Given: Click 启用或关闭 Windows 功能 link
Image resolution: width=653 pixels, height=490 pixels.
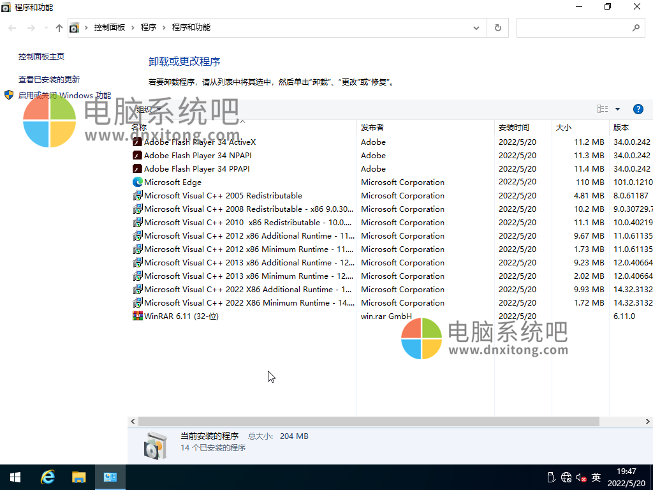Looking at the screenshot, I should (64, 95).
